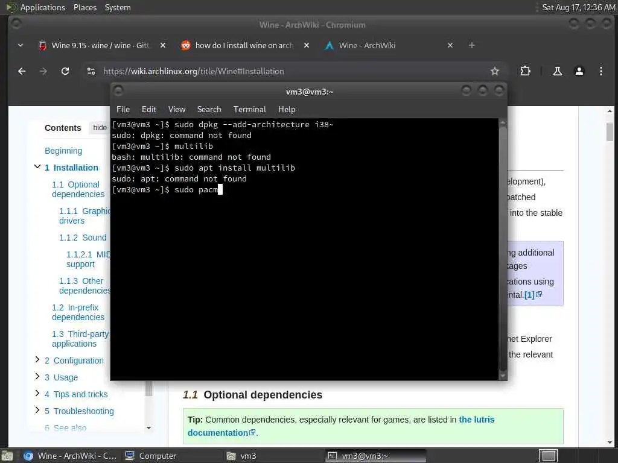Open the System menu
This screenshot has width=618, height=463.
click(118, 7)
